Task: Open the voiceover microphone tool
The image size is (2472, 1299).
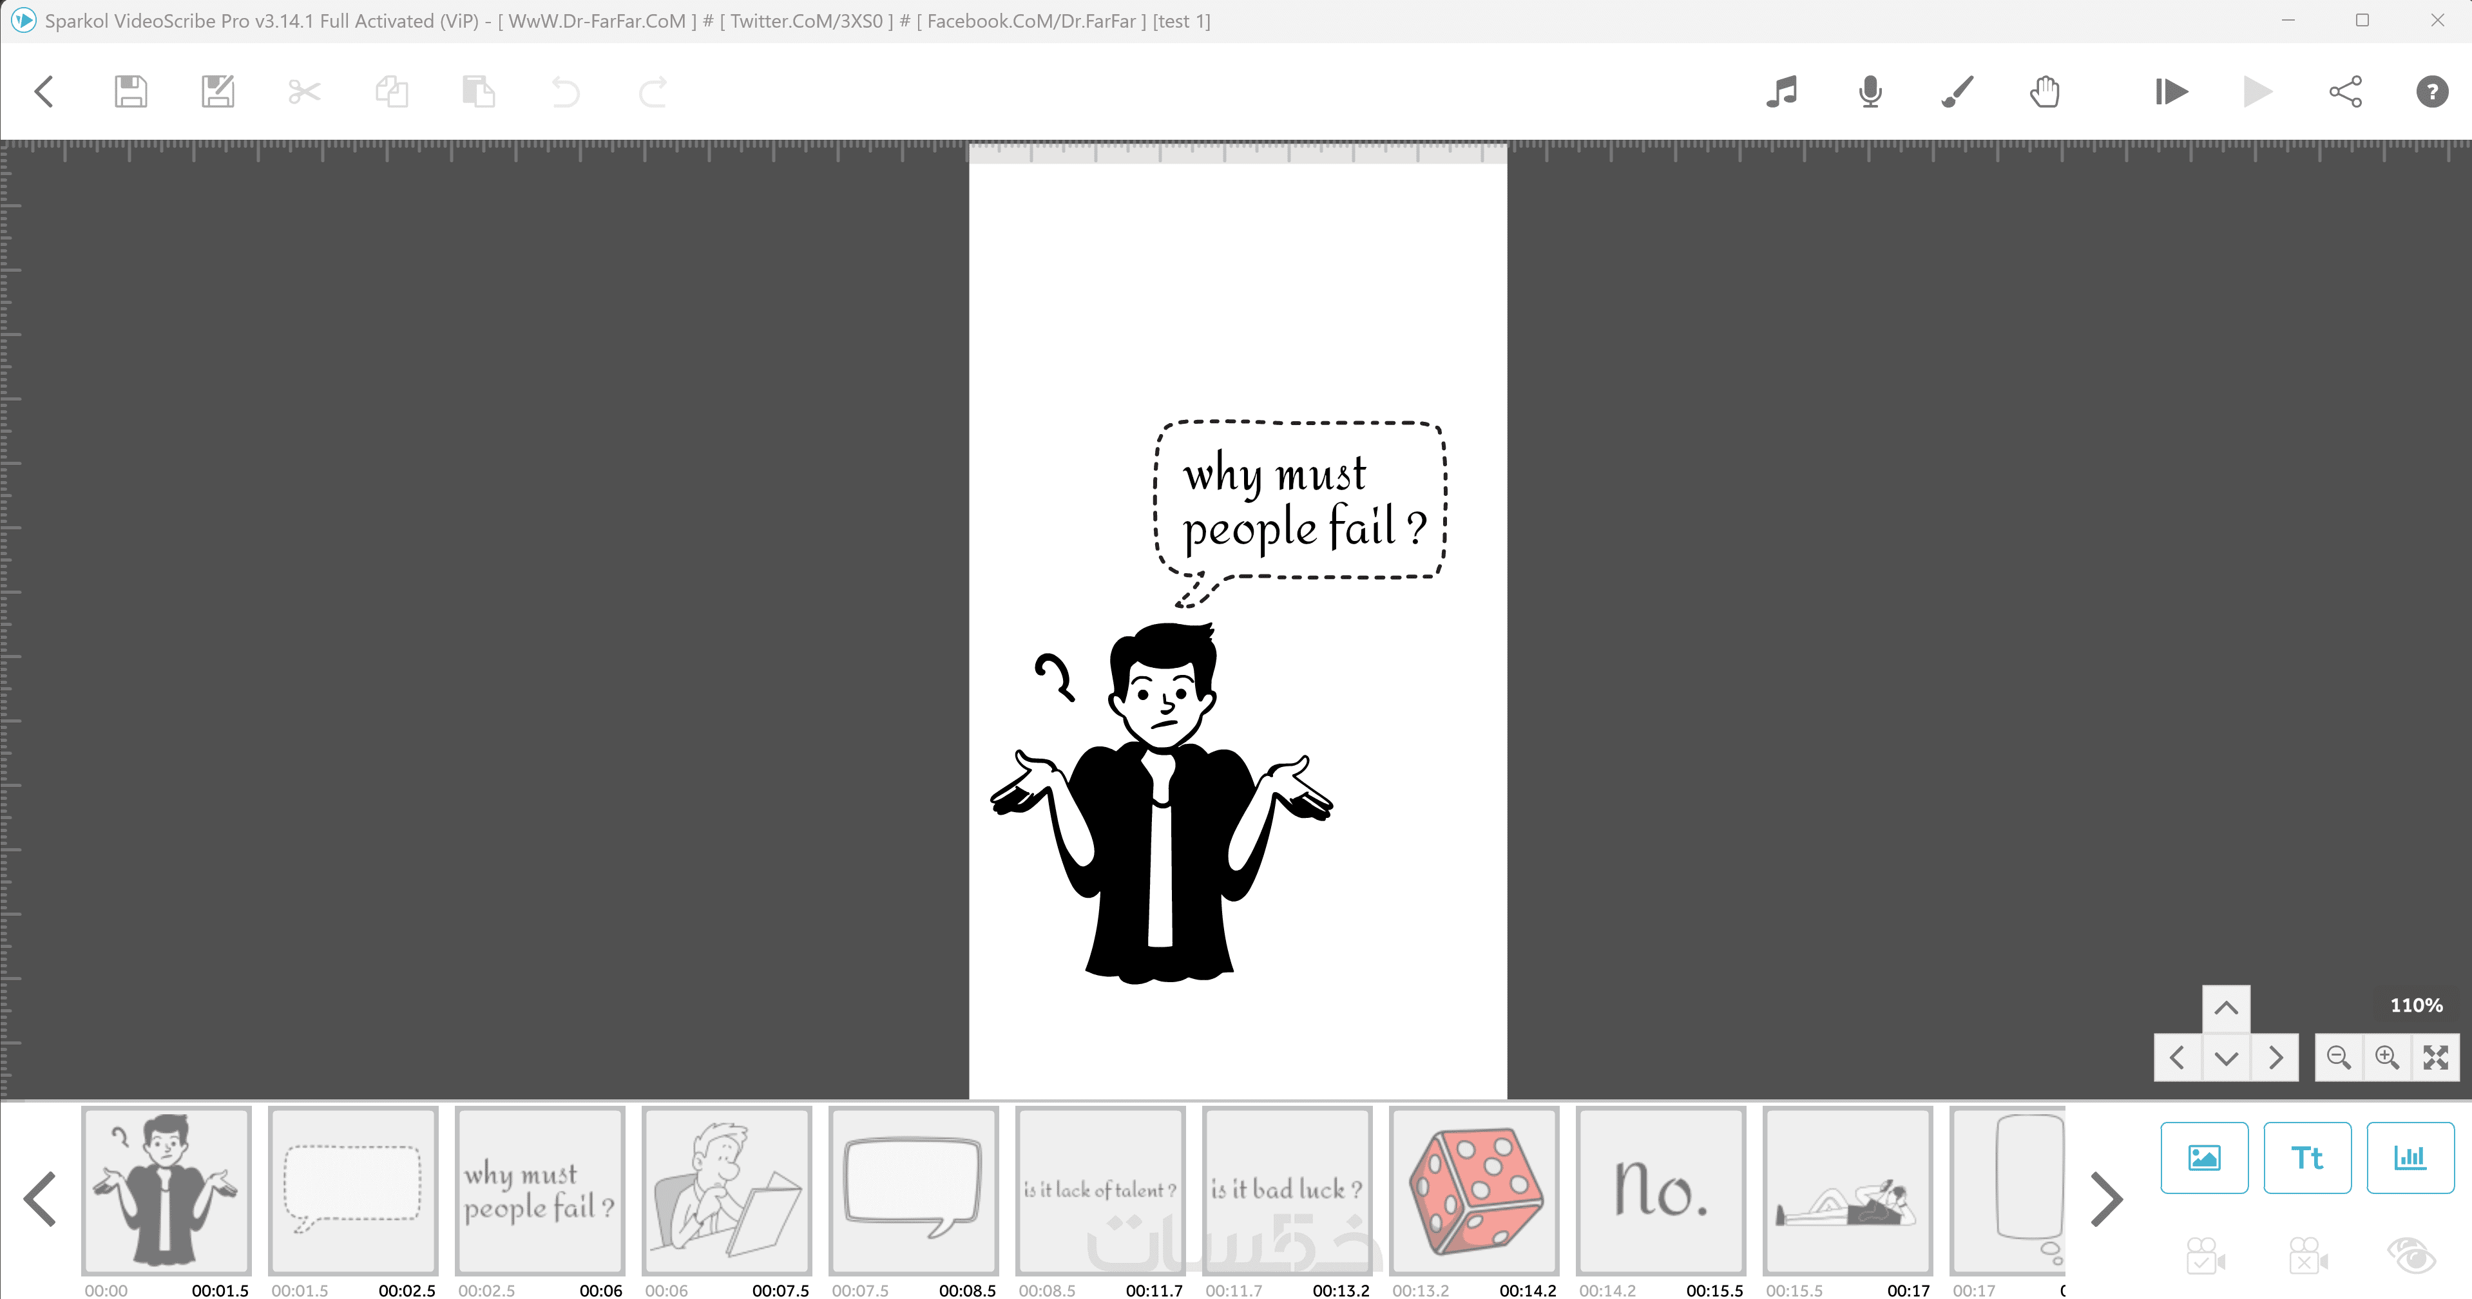Action: 1870,92
